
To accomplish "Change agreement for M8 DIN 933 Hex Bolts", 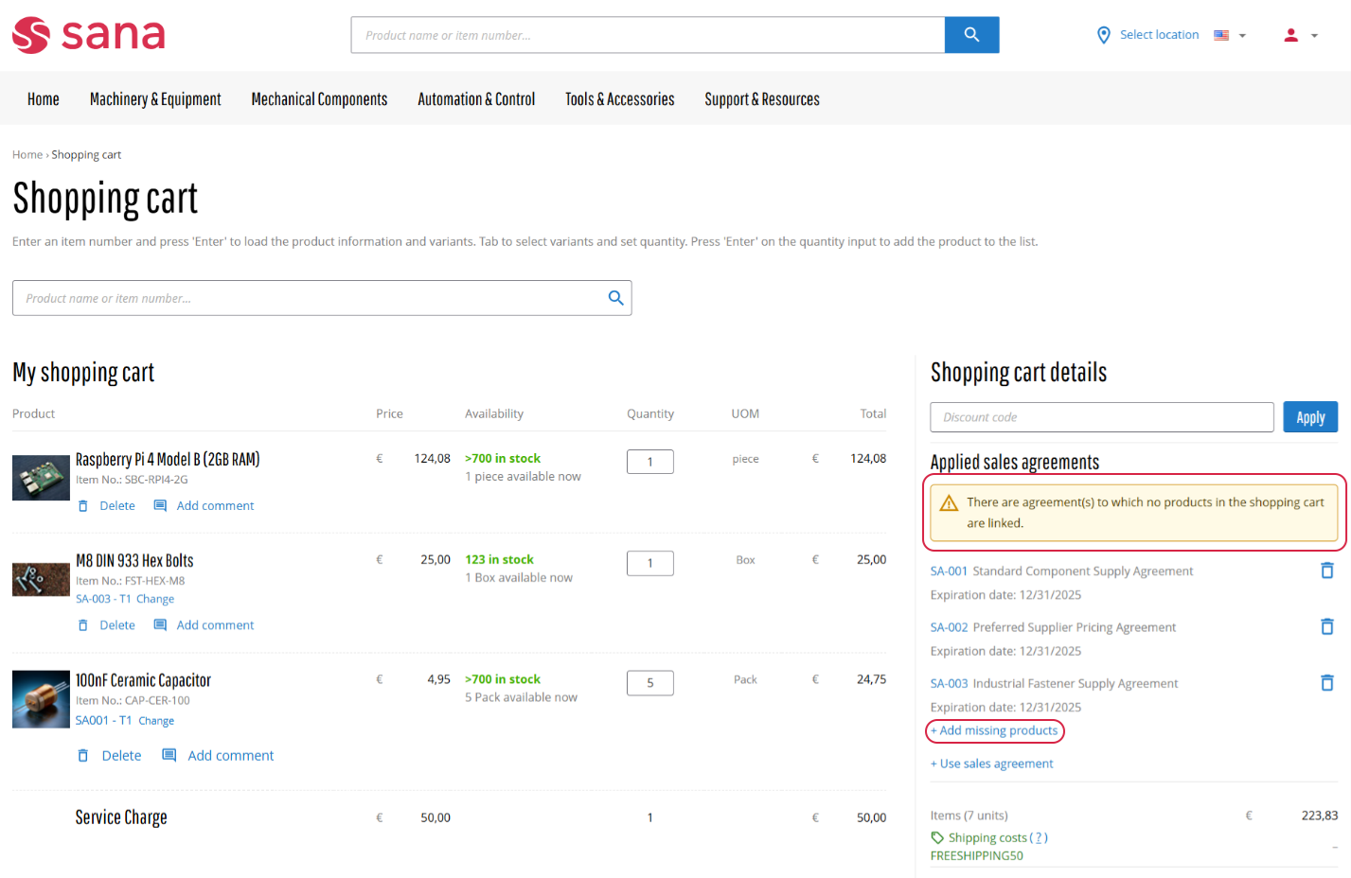I will click(x=155, y=599).
